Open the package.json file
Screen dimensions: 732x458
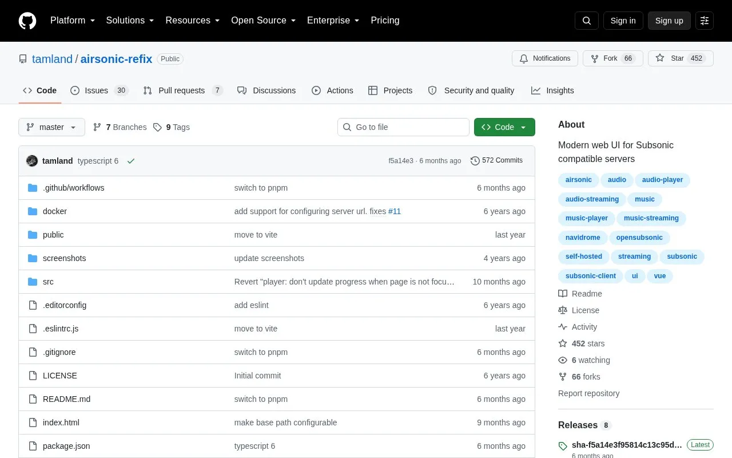tap(66, 446)
